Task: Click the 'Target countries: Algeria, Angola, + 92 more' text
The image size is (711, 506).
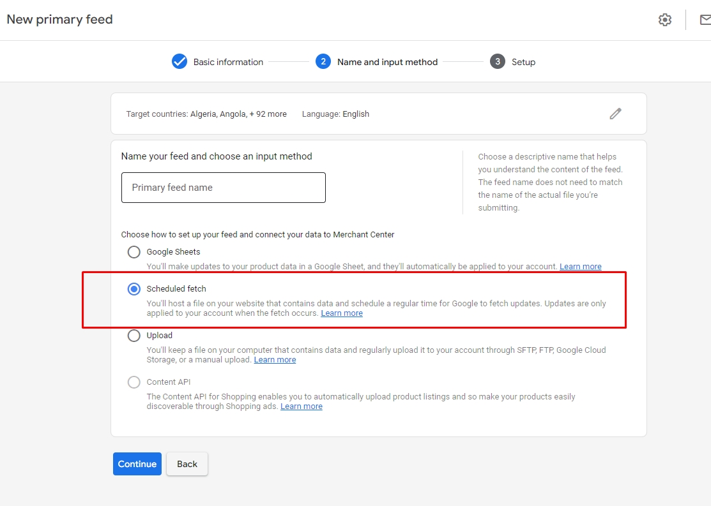Action: (206, 114)
